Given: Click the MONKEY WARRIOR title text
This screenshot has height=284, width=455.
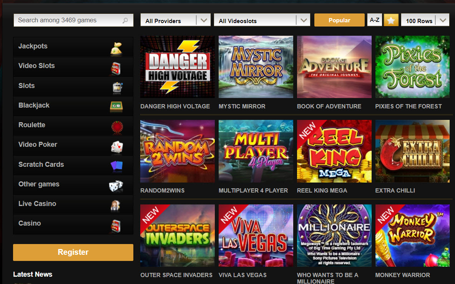Looking at the screenshot, I should (x=402, y=275).
